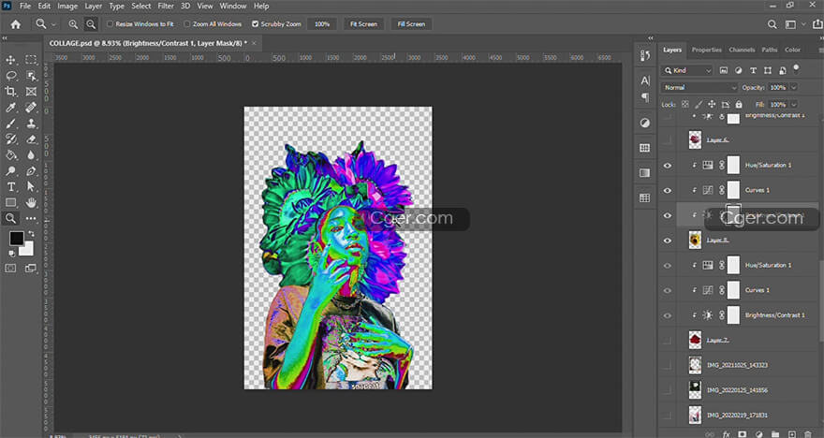The height and width of the screenshot is (438, 824).
Task: Click the Zoom In magnifier in options bar
Action: click(x=73, y=24)
